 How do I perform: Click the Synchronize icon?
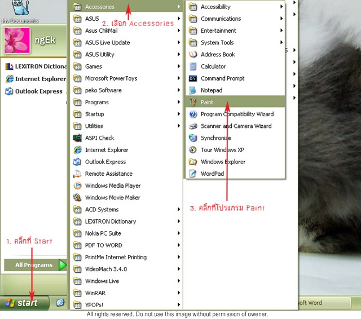click(193, 138)
